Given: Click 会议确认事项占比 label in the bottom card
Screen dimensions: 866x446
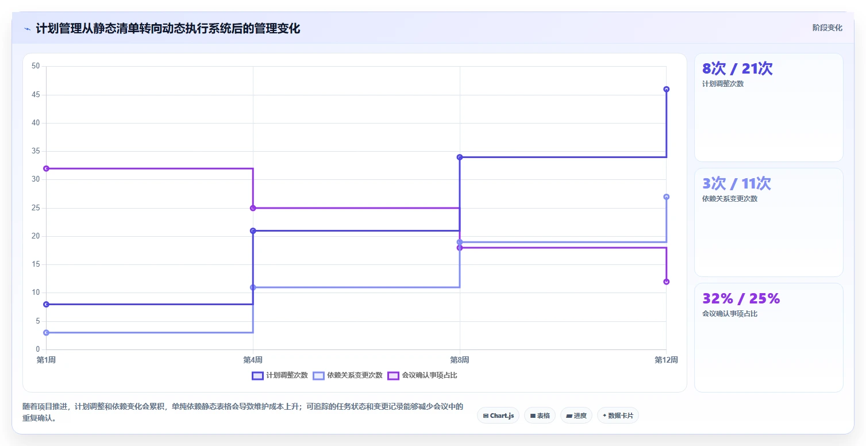Looking at the screenshot, I should click(730, 314).
